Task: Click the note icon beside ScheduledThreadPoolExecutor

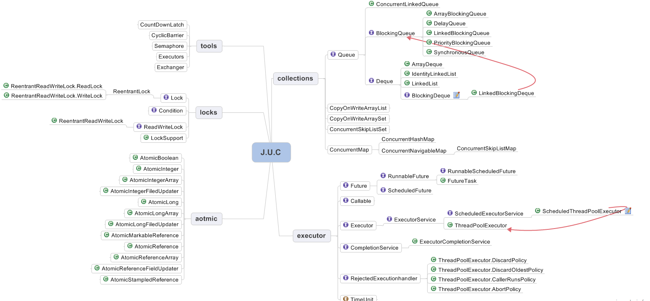Action: click(x=628, y=211)
